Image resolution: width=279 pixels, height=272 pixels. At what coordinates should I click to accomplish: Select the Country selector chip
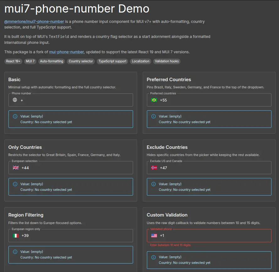click(81, 61)
